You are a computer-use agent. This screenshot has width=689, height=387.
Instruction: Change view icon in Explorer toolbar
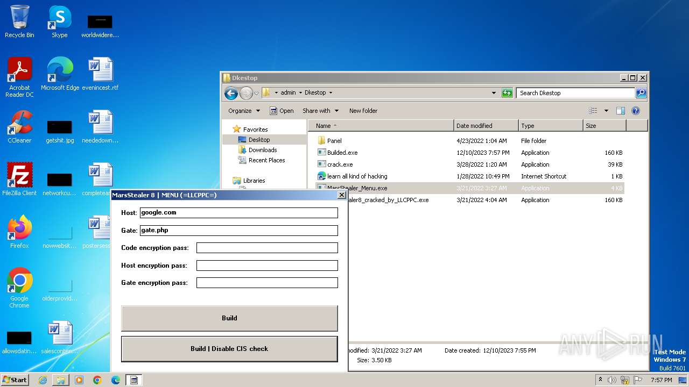click(593, 111)
